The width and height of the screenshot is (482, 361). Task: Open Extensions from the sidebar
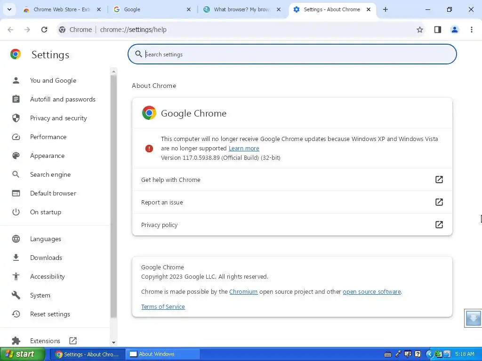45,341
